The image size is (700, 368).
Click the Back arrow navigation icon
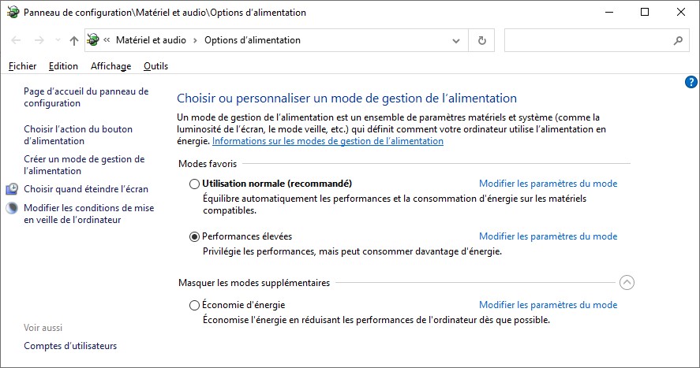click(17, 40)
